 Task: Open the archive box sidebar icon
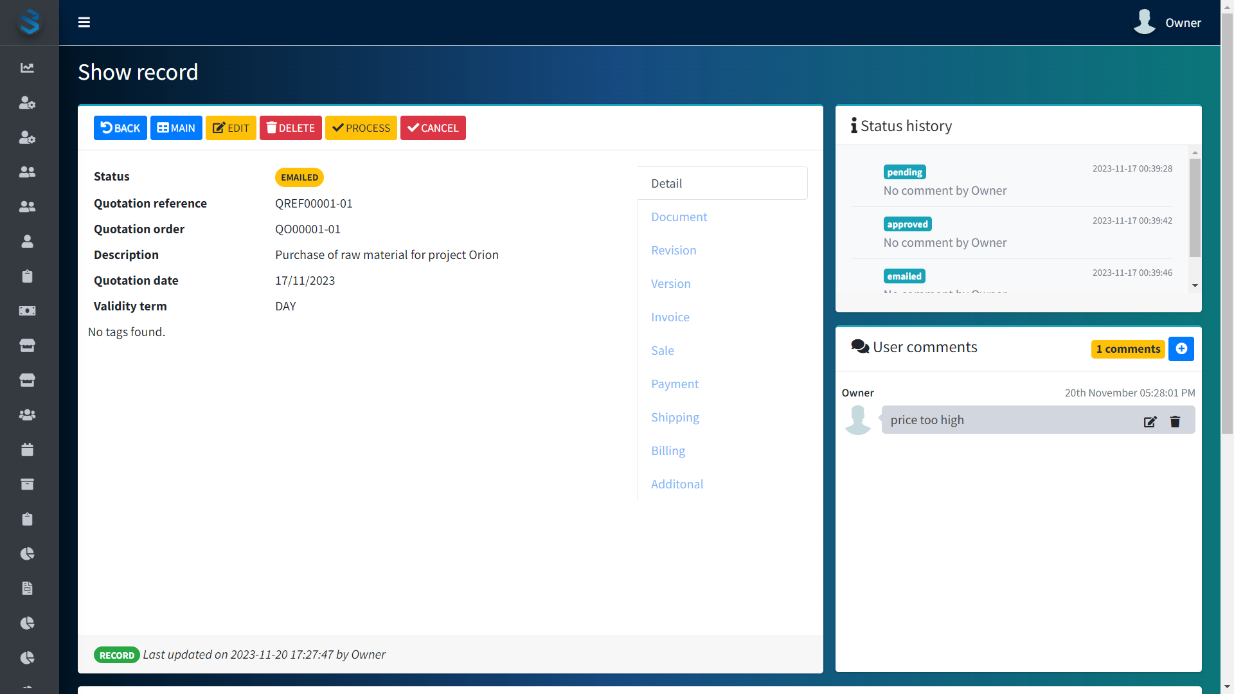27,484
